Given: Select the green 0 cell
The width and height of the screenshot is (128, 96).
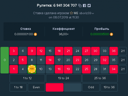Looking at the screenshot, I should 5,60.
